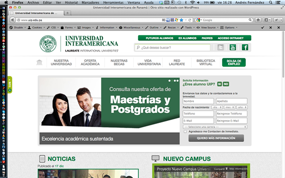Open the Historial menu in Firefox
The image size is (285, 178).
point(71,2)
